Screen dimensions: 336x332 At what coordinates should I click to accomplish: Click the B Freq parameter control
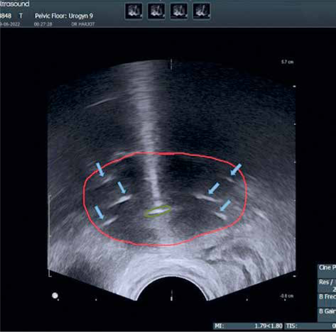[x=326, y=296]
